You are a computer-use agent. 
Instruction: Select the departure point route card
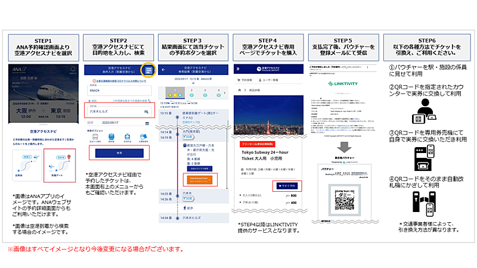click(27, 166)
